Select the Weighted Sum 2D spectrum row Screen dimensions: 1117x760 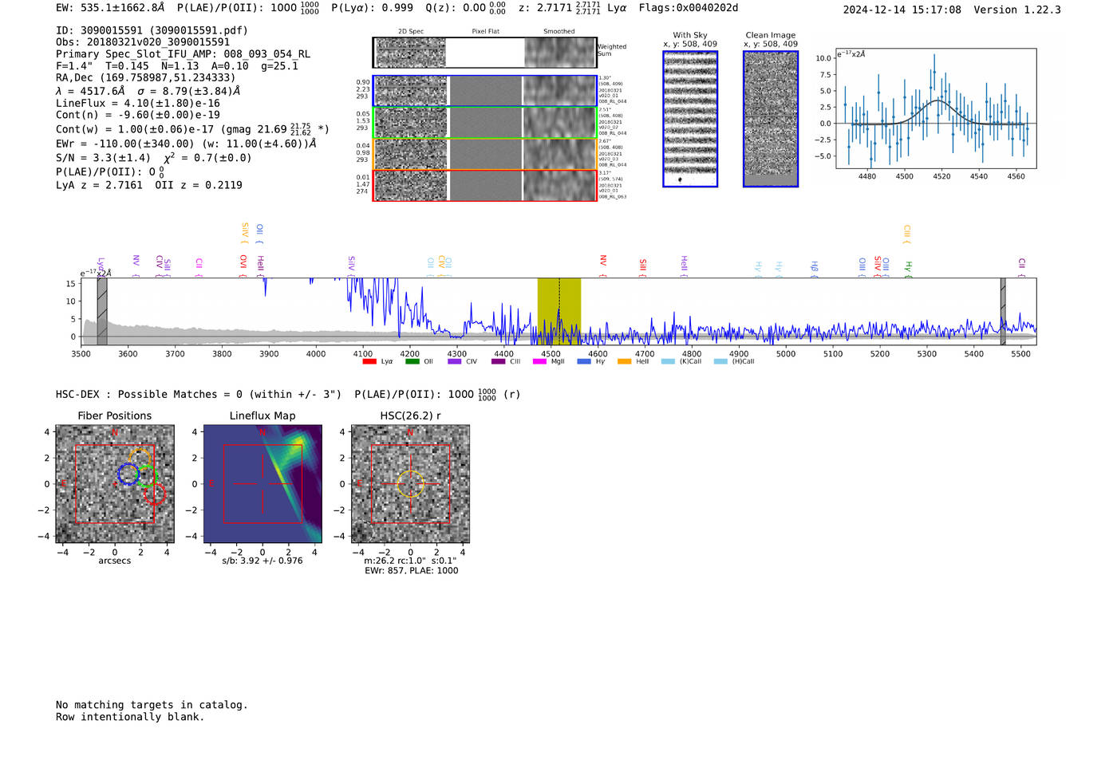[485, 53]
